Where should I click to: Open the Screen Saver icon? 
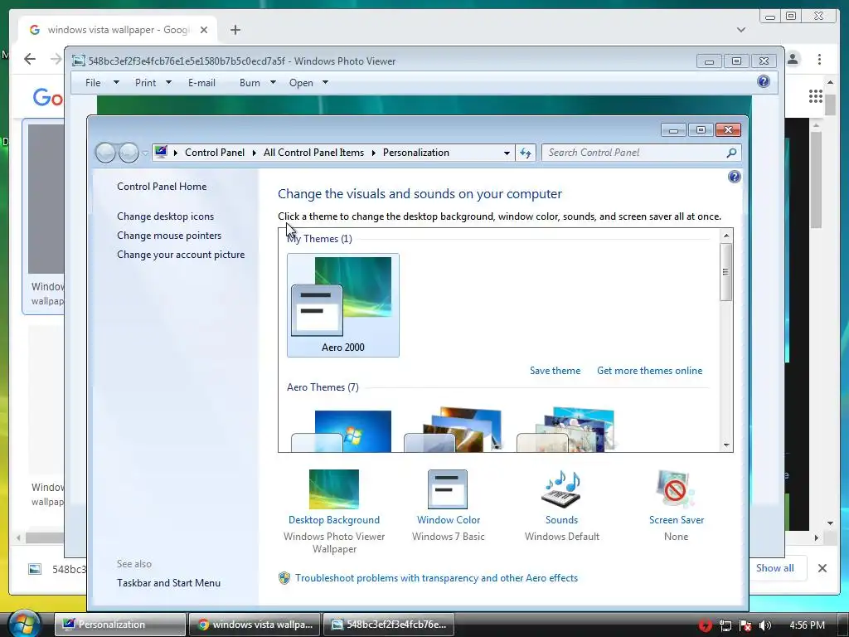coord(676,489)
